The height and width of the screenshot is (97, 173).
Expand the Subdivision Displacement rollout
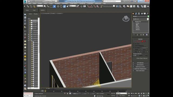coord(140,69)
